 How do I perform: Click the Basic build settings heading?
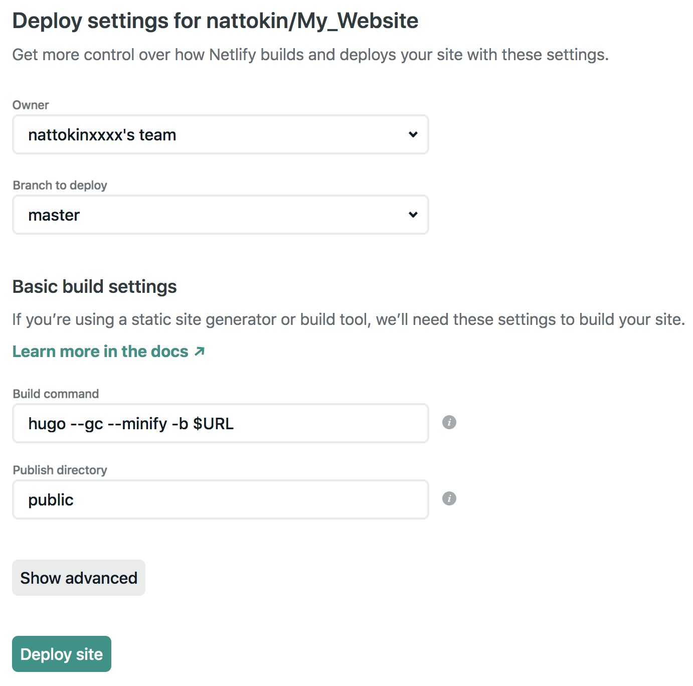pos(94,287)
